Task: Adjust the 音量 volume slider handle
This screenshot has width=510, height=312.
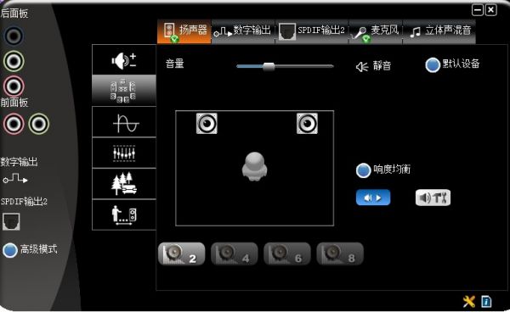Action: pyautogui.click(x=269, y=66)
